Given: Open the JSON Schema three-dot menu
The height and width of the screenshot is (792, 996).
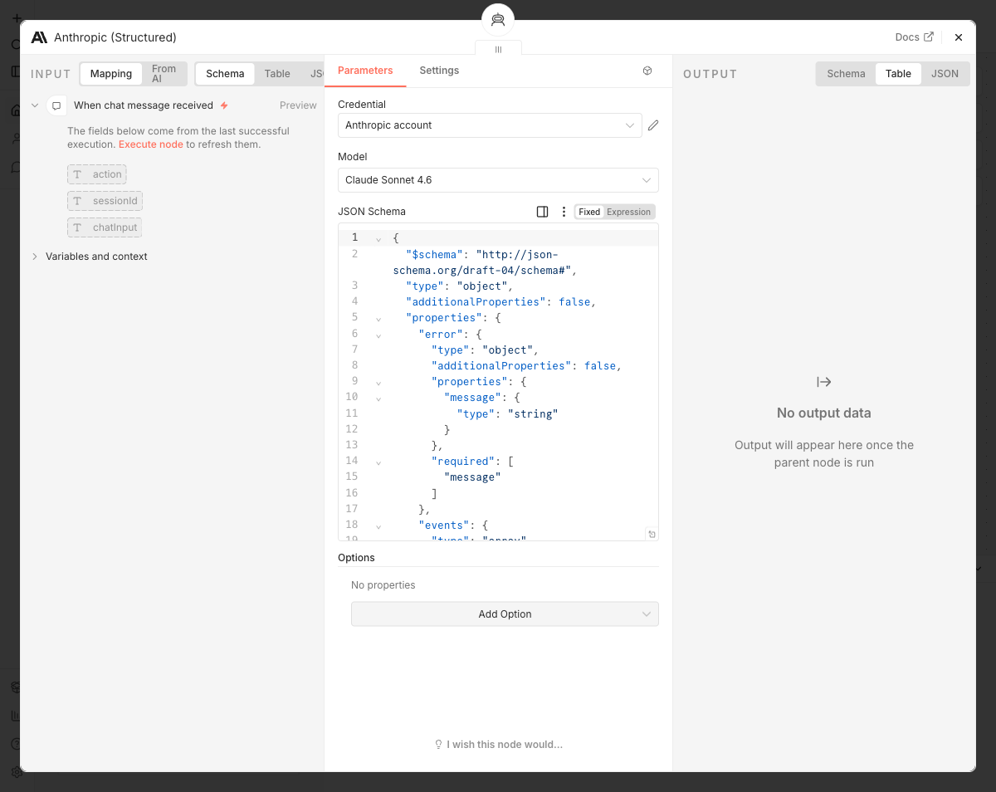Looking at the screenshot, I should click(564, 212).
